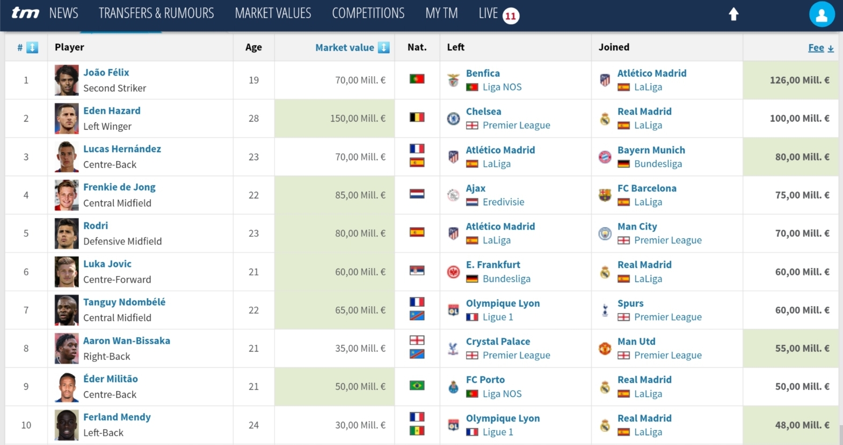Toggle sort order on the # column
This screenshot has height=445, width=843.
(x=32, y=48)
